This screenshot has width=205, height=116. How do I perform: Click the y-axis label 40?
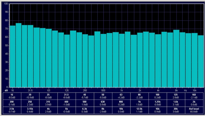click(x=7, y=54)
